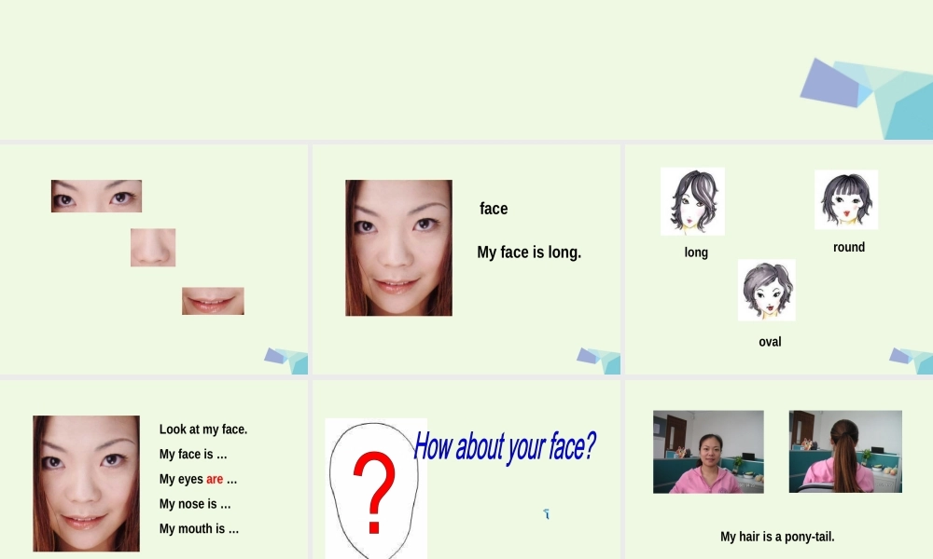Screen dimensions: 933x559
Task: Click the 'oval' caption
Action: click(x=770, y=342)
